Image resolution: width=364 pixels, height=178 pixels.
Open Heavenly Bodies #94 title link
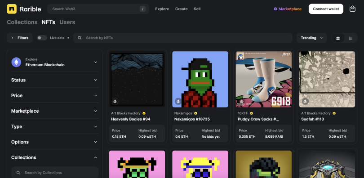pos(131,119)
